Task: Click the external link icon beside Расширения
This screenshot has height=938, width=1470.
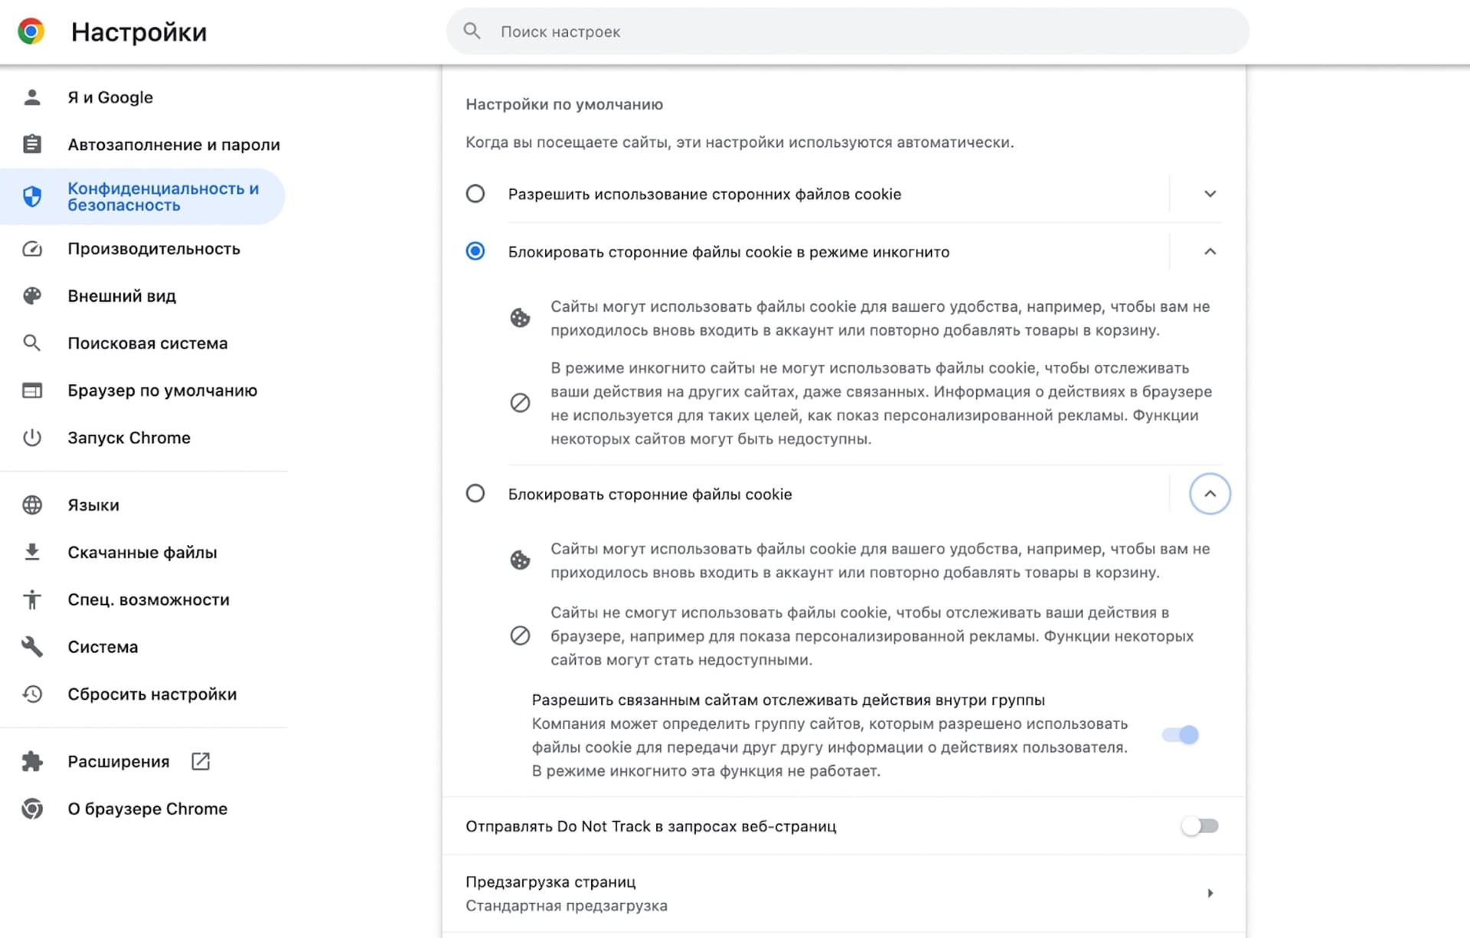Action: (x=201, y=761)
